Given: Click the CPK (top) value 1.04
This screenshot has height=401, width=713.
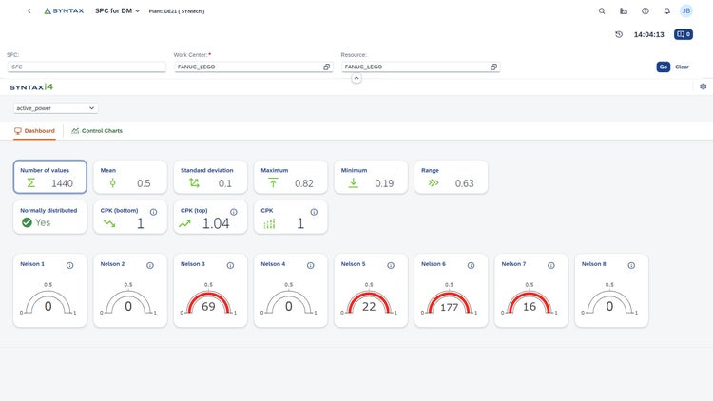Looking at the screenshot, I should [x=216, y=223].
